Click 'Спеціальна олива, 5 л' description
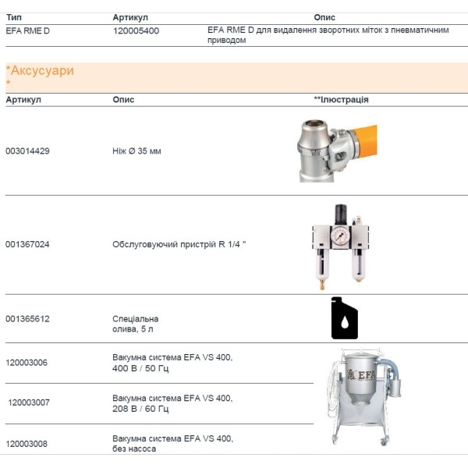The width and height of the screenshot is (468, 468). click(x=135, y=324)
